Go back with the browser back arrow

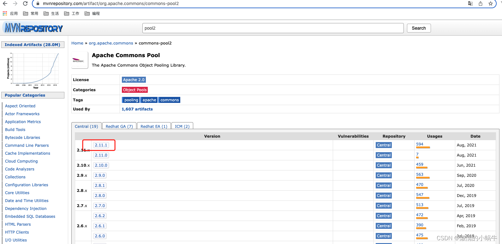tap(5, 3)
